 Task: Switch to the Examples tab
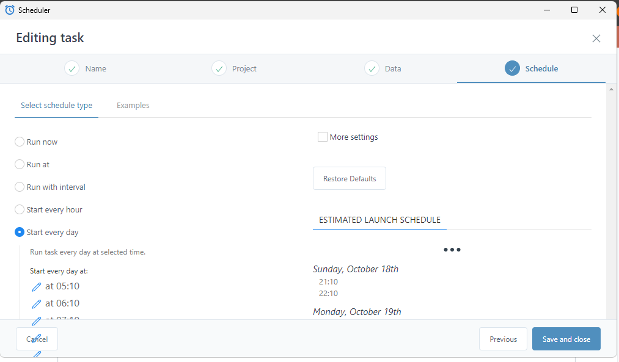click(133, 105)
